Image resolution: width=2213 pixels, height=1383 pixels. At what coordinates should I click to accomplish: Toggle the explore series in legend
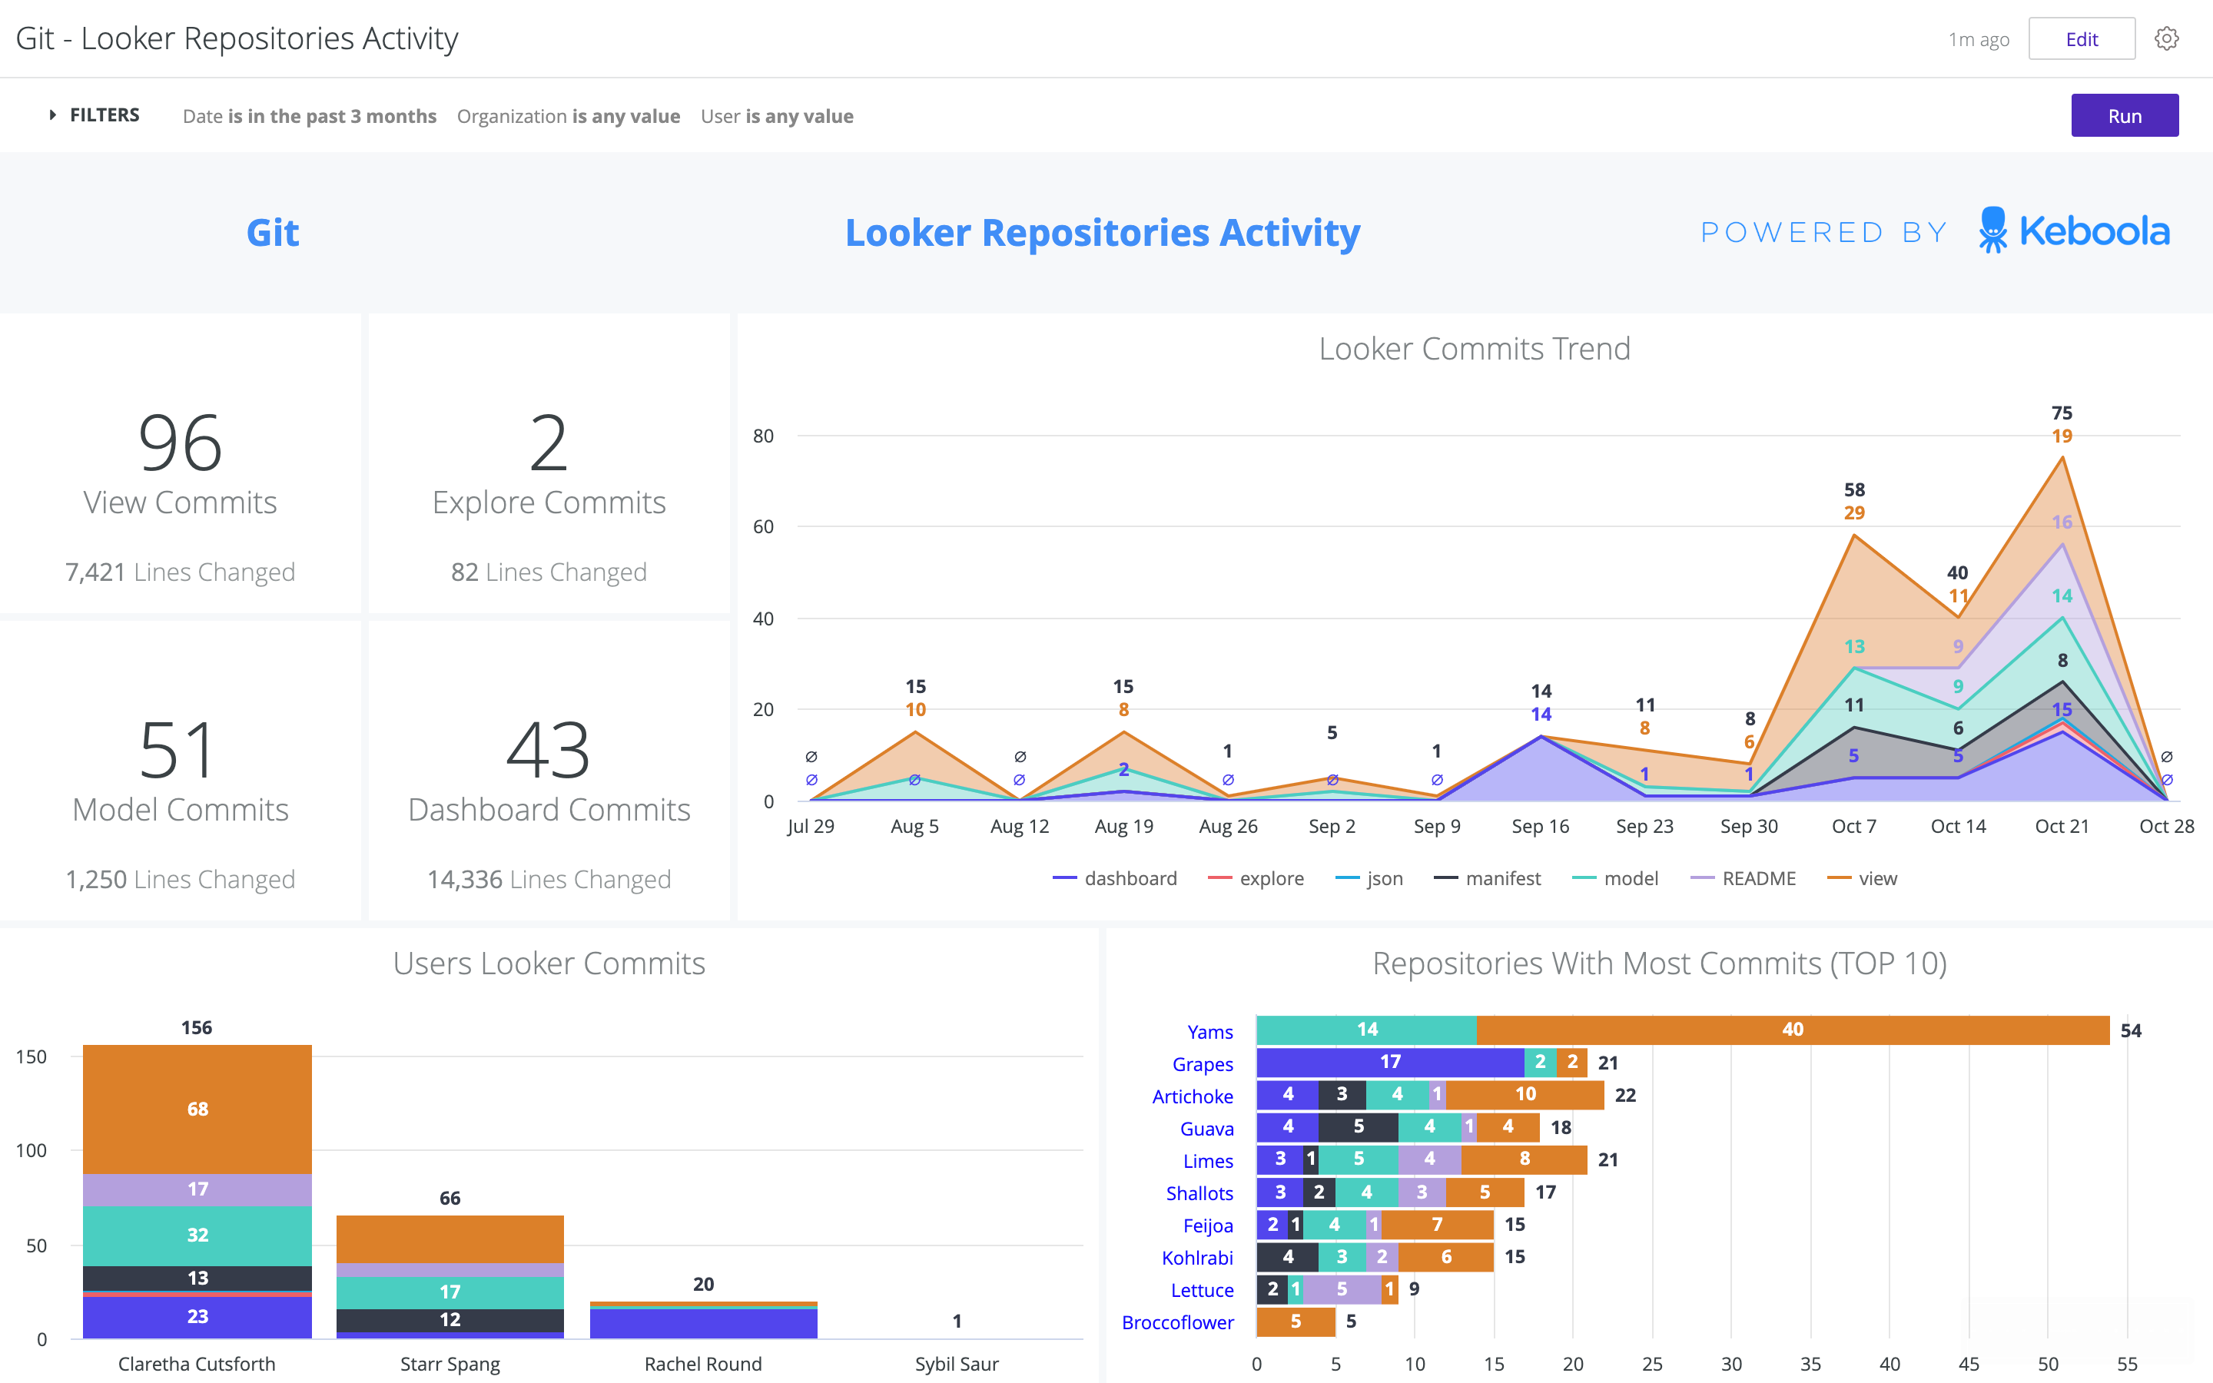tap(1256, 878)
